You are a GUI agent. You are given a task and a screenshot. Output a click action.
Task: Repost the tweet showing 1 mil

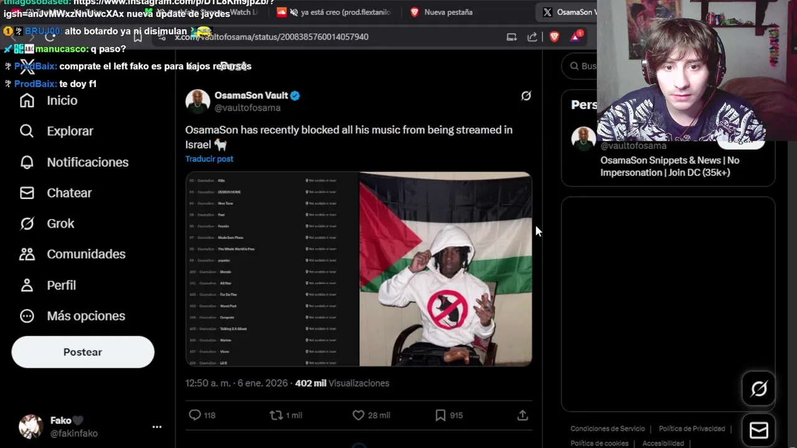285,415
